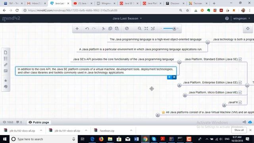Zoom in with the slider plus sign
The width and height of the screenshot is (254, 143).
pos(178,28)
